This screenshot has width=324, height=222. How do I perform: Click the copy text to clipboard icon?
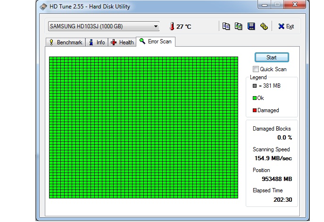[x=226, y=26]
